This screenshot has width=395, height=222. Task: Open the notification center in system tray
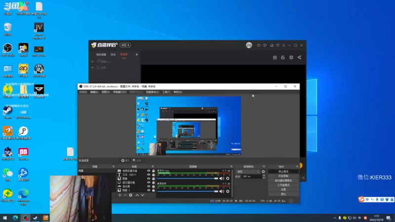pyautogui.click(x=389, y=218)
